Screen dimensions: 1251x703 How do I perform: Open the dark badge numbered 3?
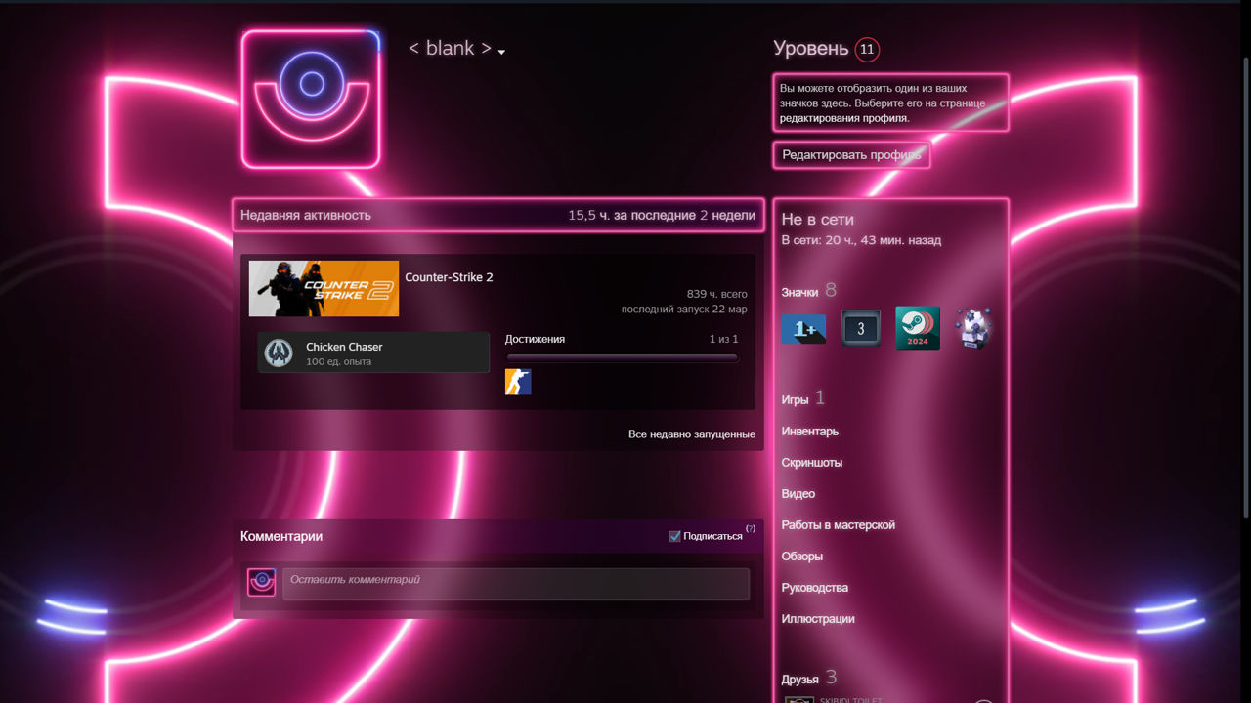point(860,329)
